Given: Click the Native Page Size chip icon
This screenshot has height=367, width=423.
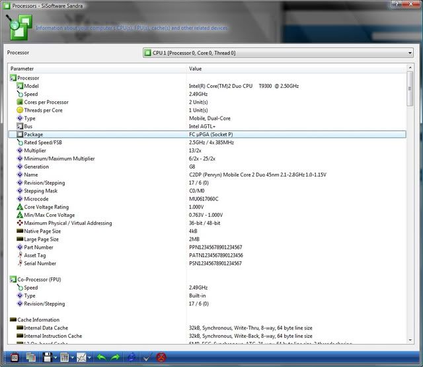Looking at the screenshot, I should 20,231.
